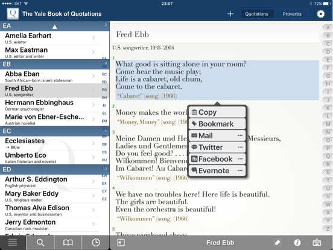Screen dimensions: 333x250
Task: Tap the EB section header
Action: coord(54,64)
